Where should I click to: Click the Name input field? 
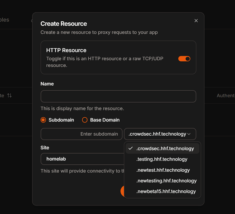point(118,96)
